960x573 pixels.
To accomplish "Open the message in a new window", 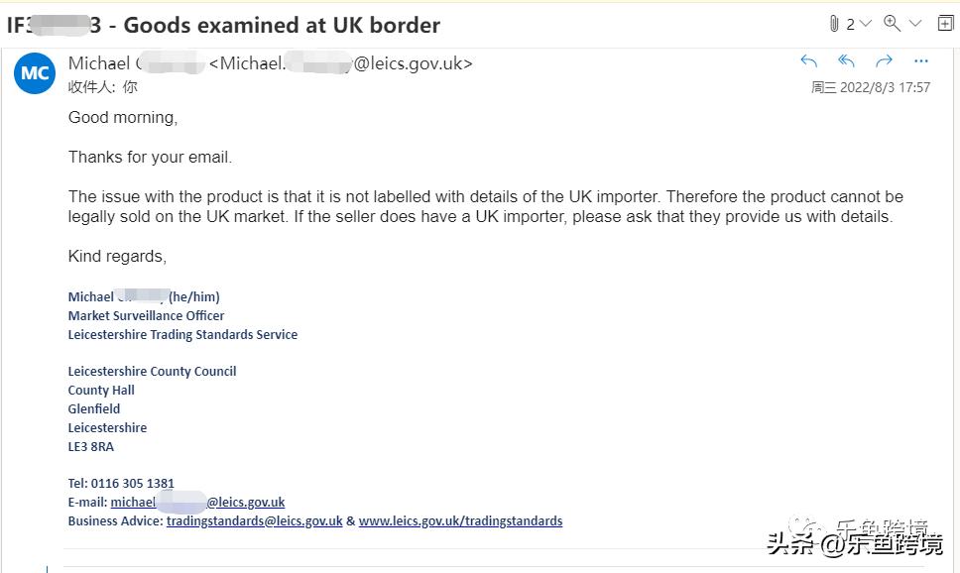I will tap(945, 23).
